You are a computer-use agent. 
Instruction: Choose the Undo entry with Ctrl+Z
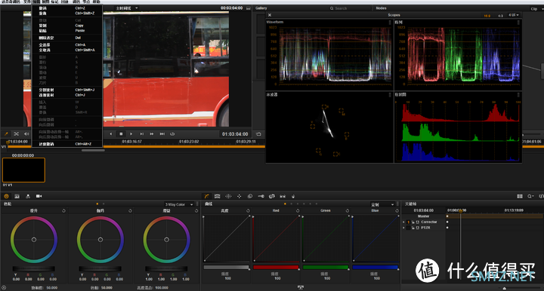coord(67,8)
